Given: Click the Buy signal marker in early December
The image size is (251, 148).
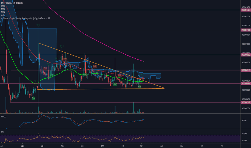Looking at the screenshot, I should pos(85,75).
